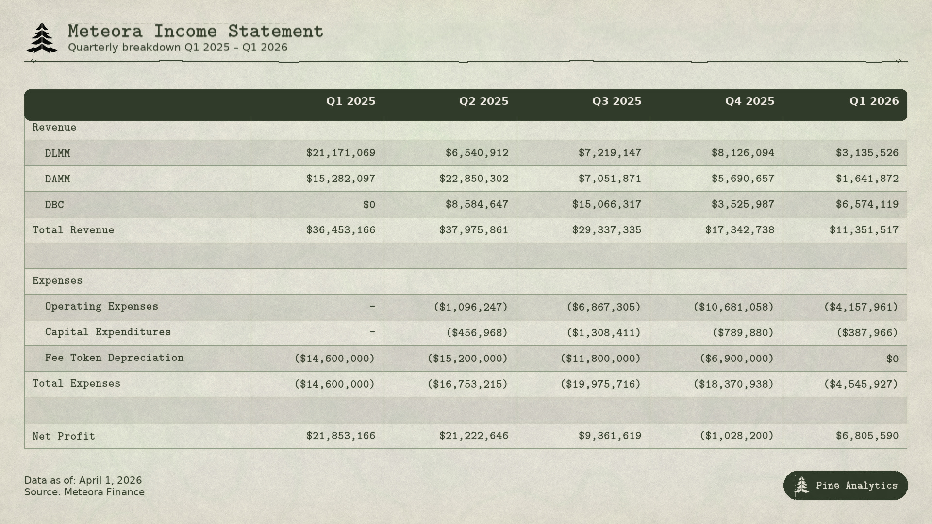Click the Data as of April 1, 2026 text

[x=83, y=480]
